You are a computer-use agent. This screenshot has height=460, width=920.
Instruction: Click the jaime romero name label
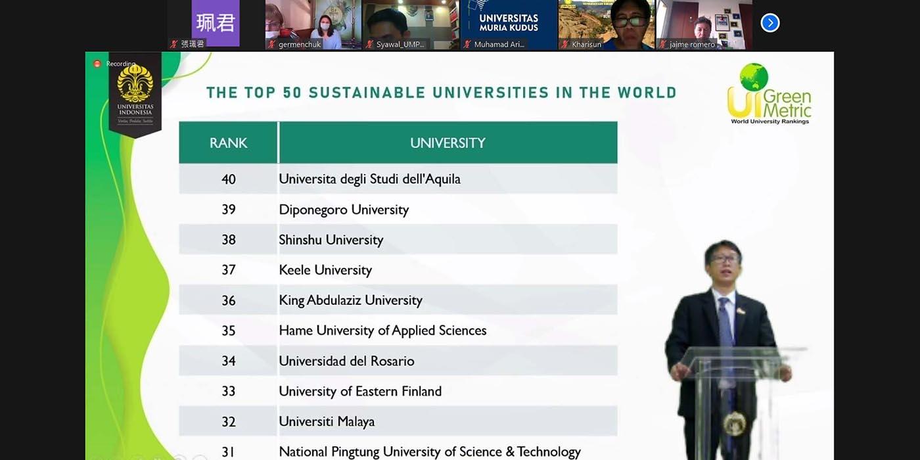pyautogui.click(x=693, y=43)
